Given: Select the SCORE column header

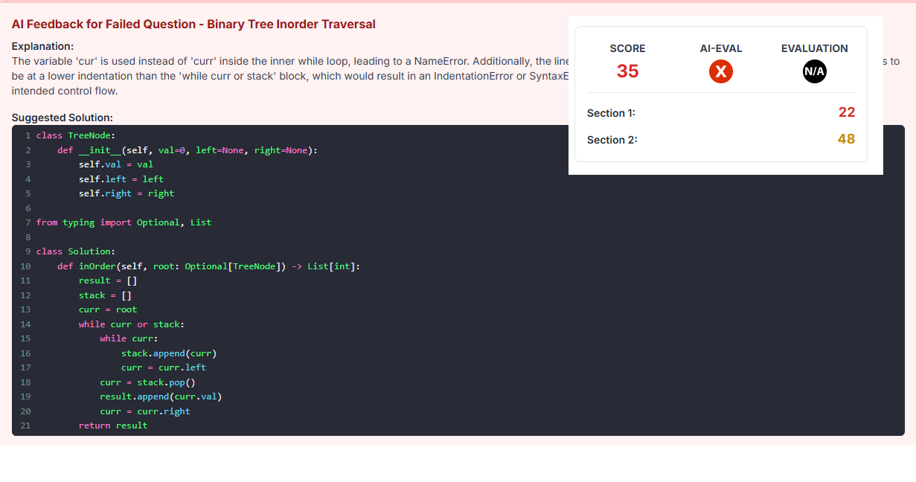Looking at the screenshot, I should [627, 48].
